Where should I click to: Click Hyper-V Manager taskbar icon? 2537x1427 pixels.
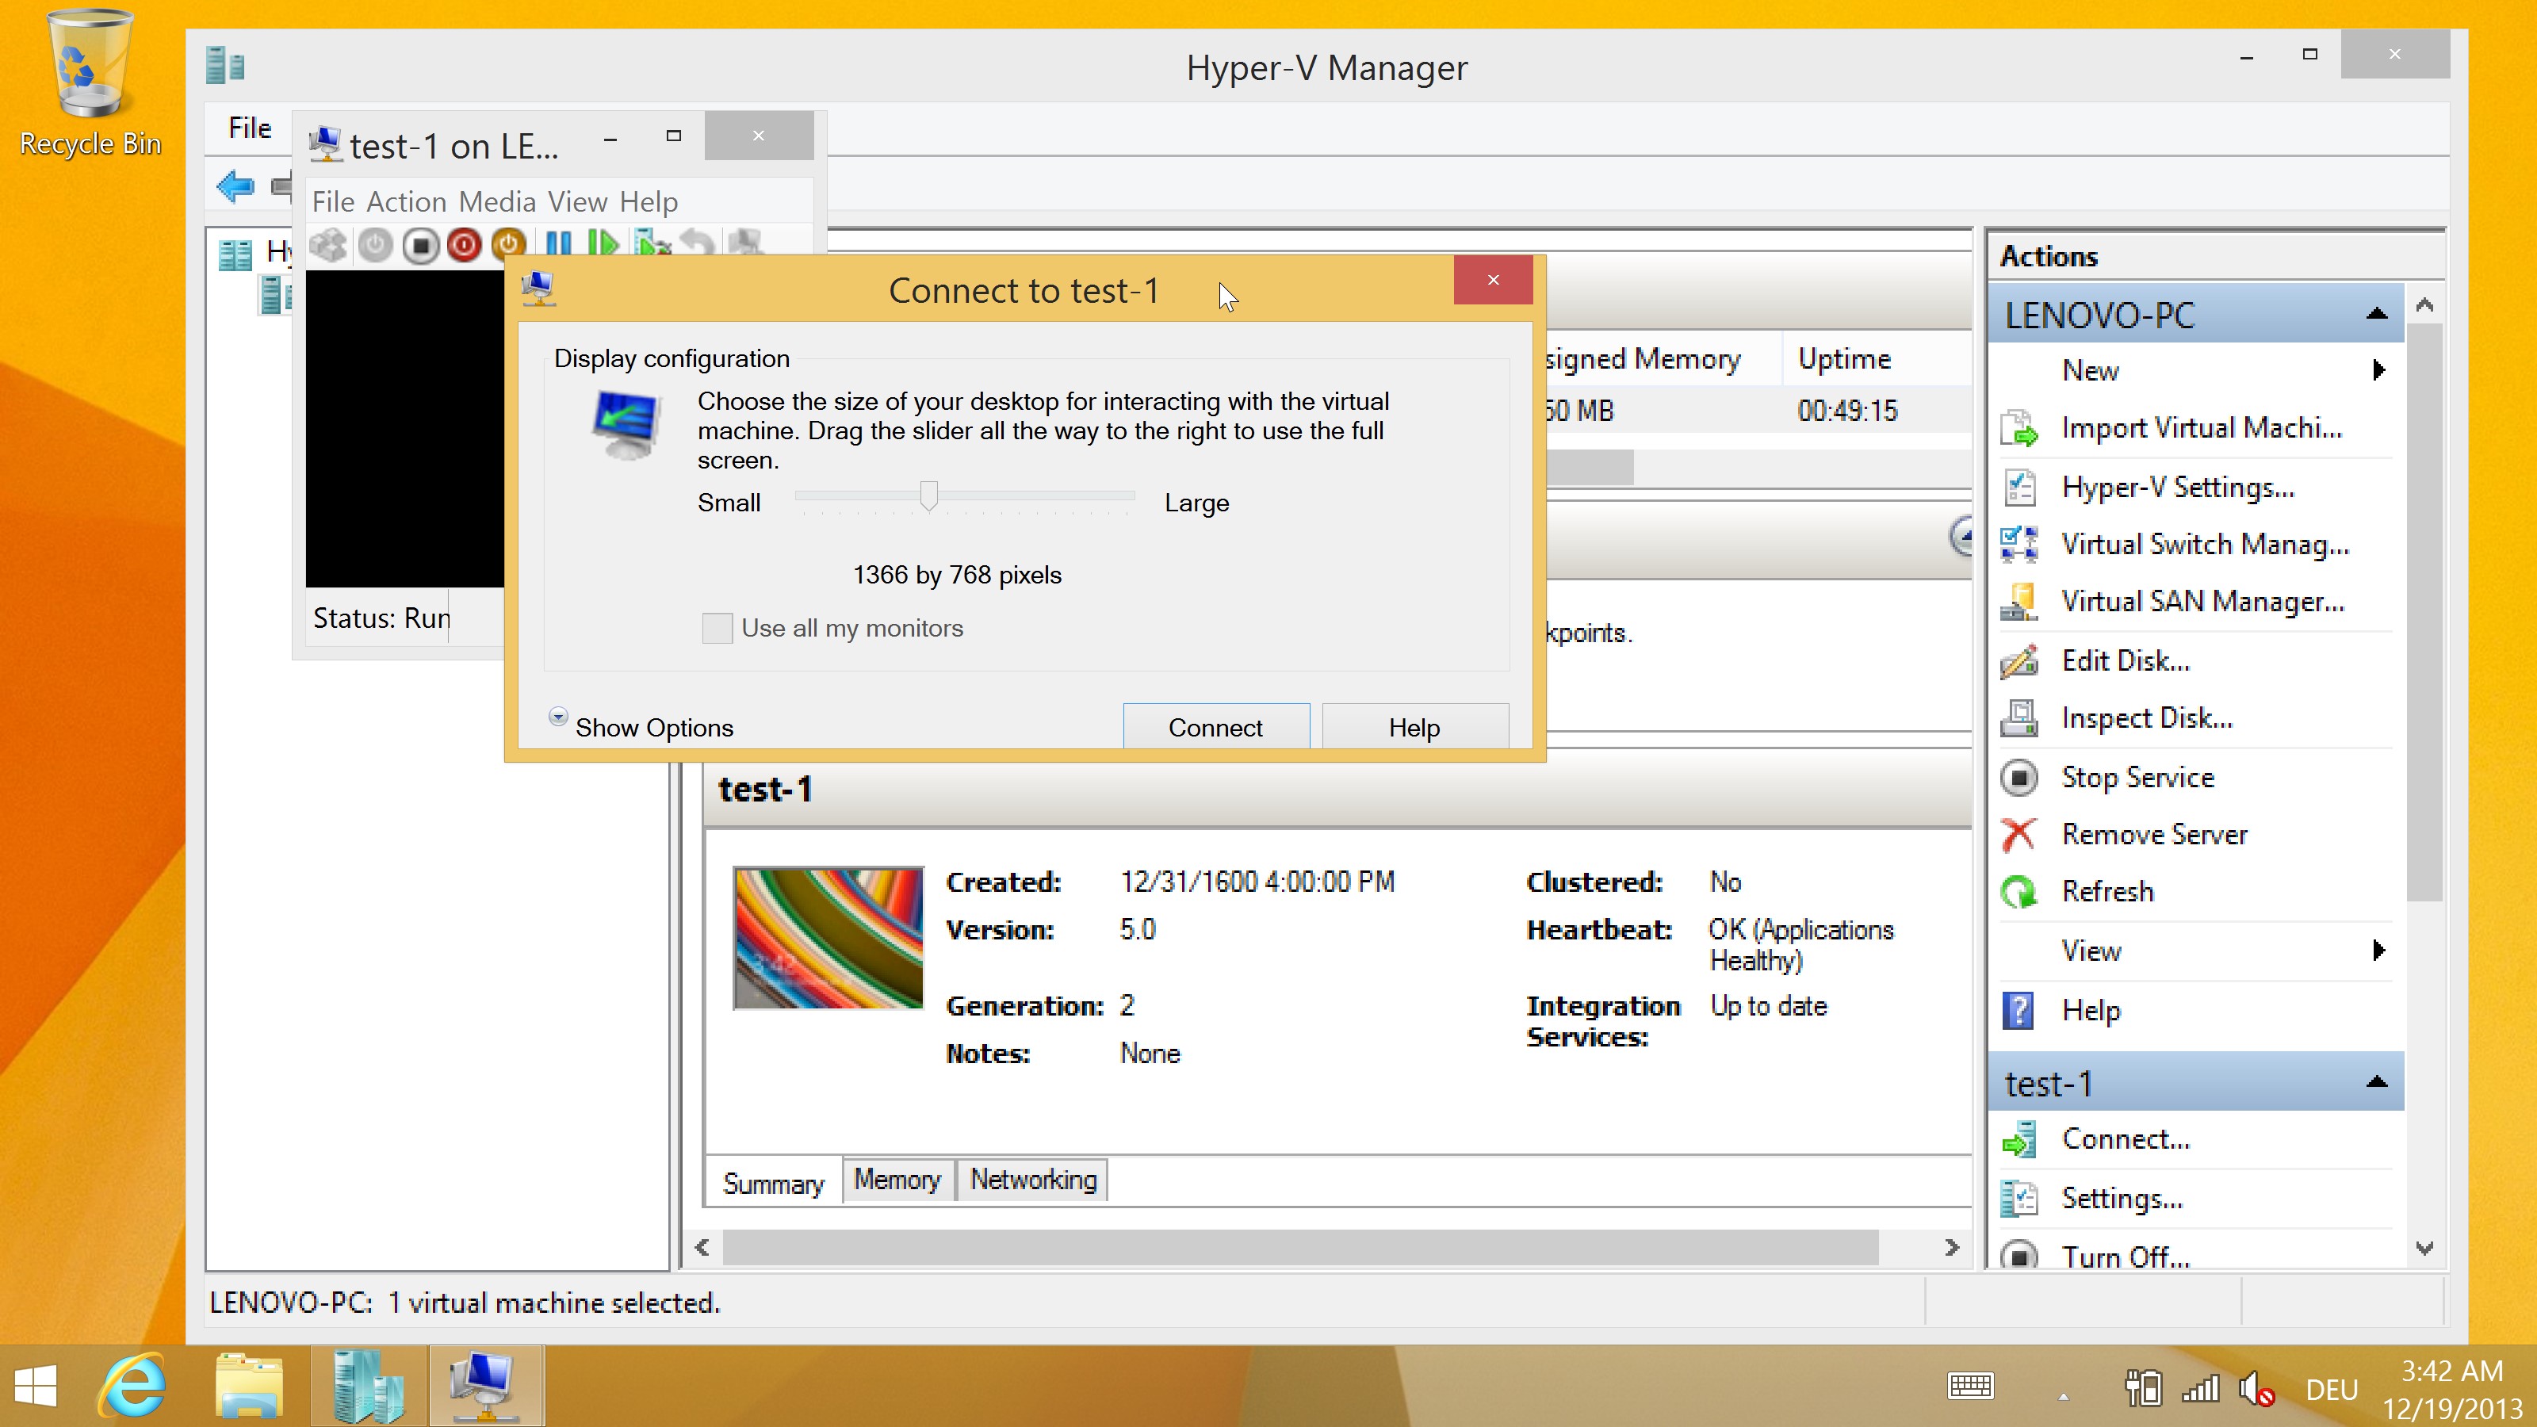coord(367,1387)
